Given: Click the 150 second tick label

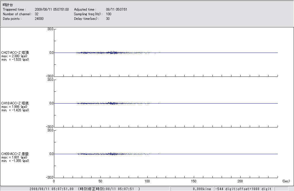Looking at the screenshot, I should pyautogui.click(x=194, y=181).
